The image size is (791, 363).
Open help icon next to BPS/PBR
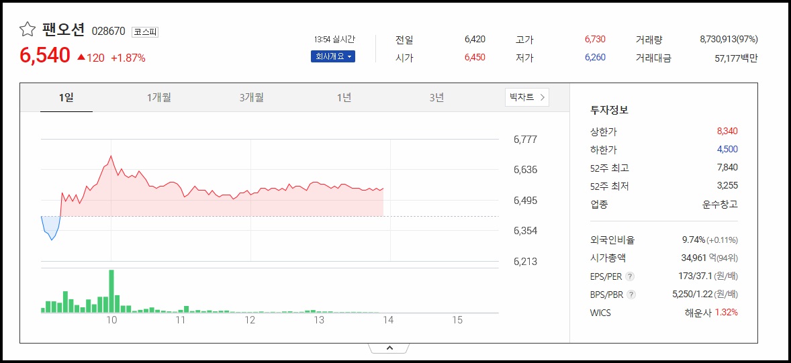(x=631, y=295)
